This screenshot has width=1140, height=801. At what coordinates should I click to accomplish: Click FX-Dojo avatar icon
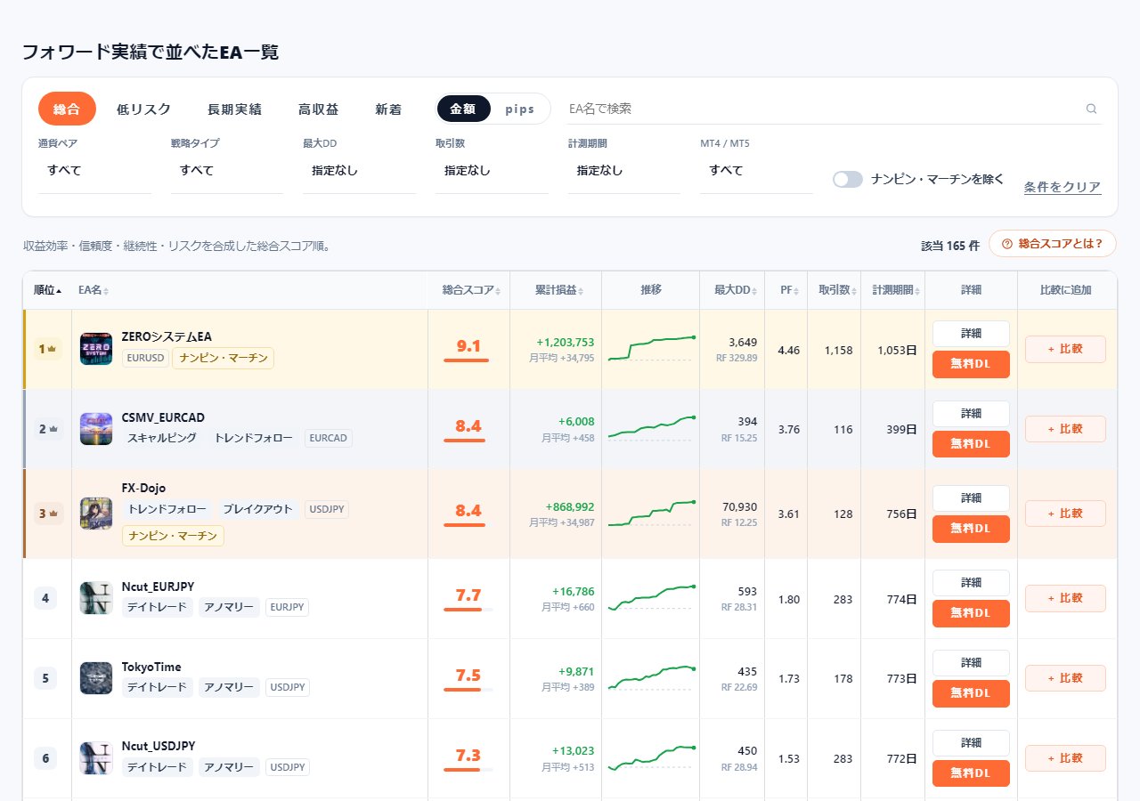[96, 514]
